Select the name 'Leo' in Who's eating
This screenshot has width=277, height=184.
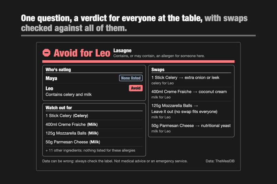(49, 88)
